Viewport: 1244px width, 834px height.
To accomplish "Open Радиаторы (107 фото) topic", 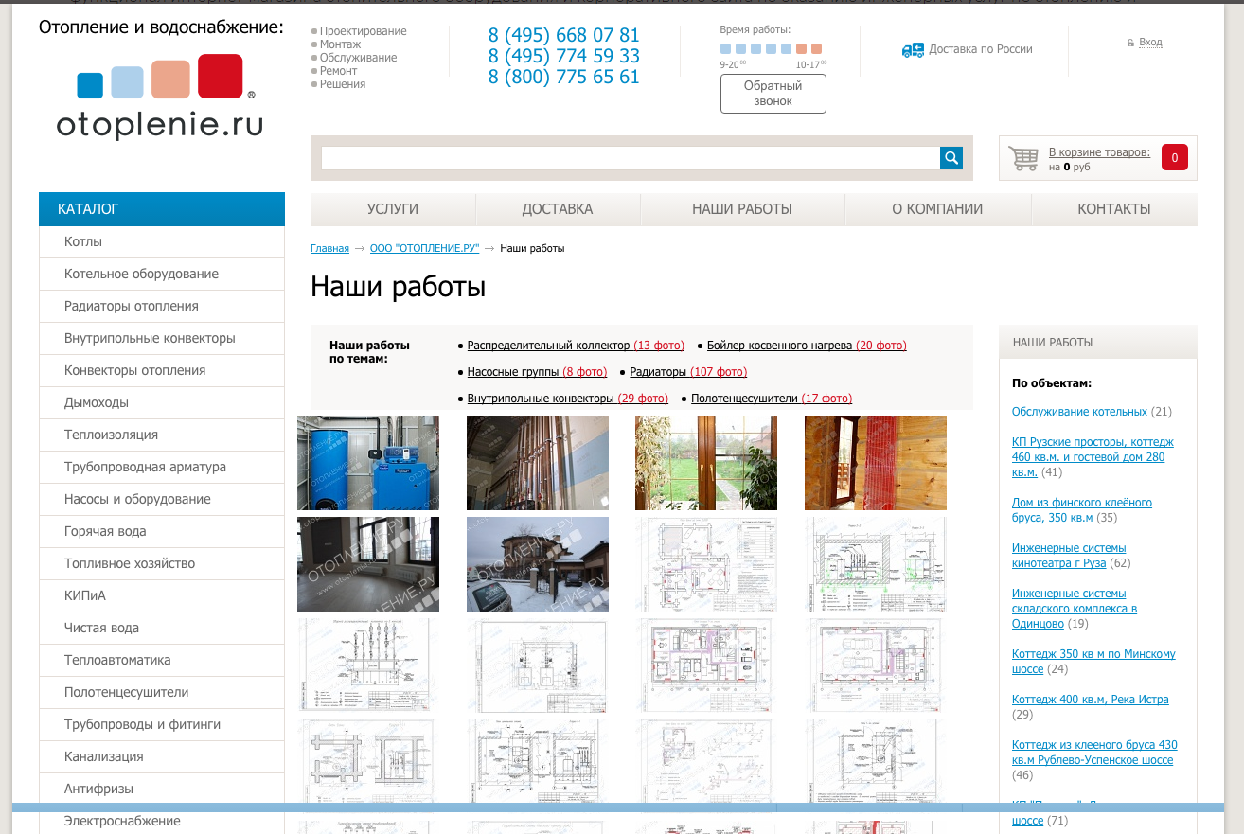I will pos(688,373).
